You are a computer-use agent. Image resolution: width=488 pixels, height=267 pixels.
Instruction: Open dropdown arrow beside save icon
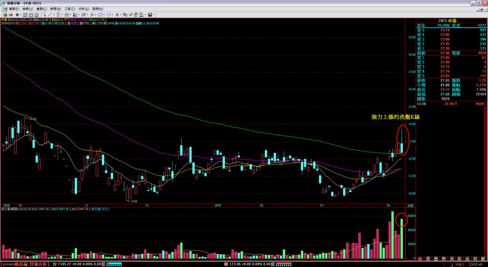[153, 15]
